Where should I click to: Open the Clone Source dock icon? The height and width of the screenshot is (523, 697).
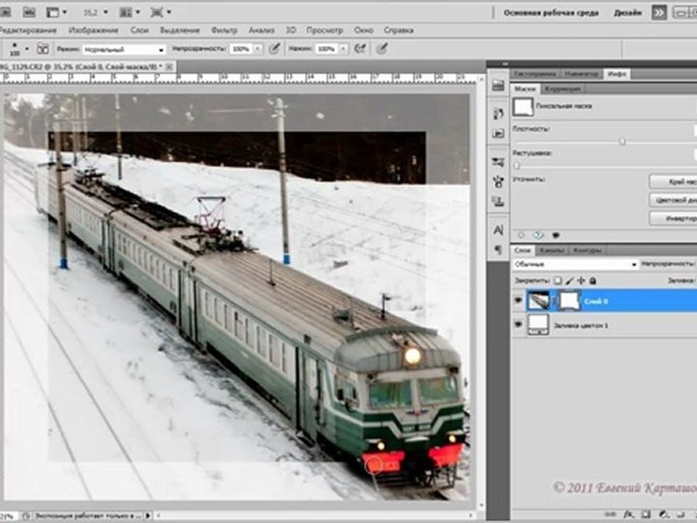pyautogui.click(x=498, y=201)
